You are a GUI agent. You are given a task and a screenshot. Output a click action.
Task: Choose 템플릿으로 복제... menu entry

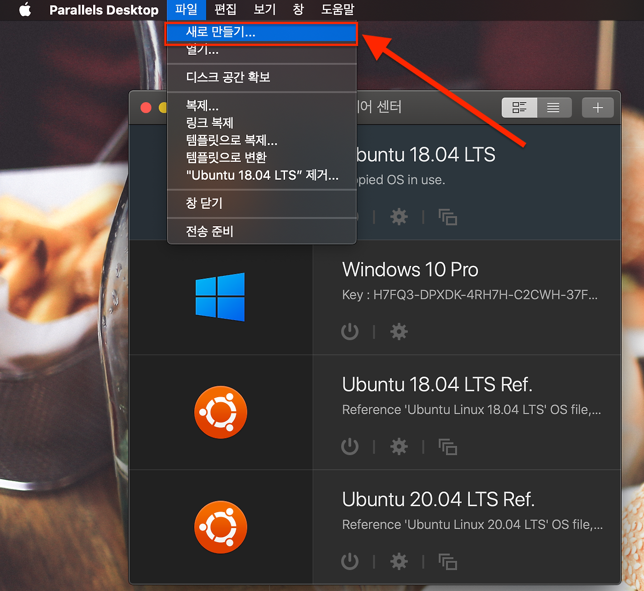coord(262,140)
